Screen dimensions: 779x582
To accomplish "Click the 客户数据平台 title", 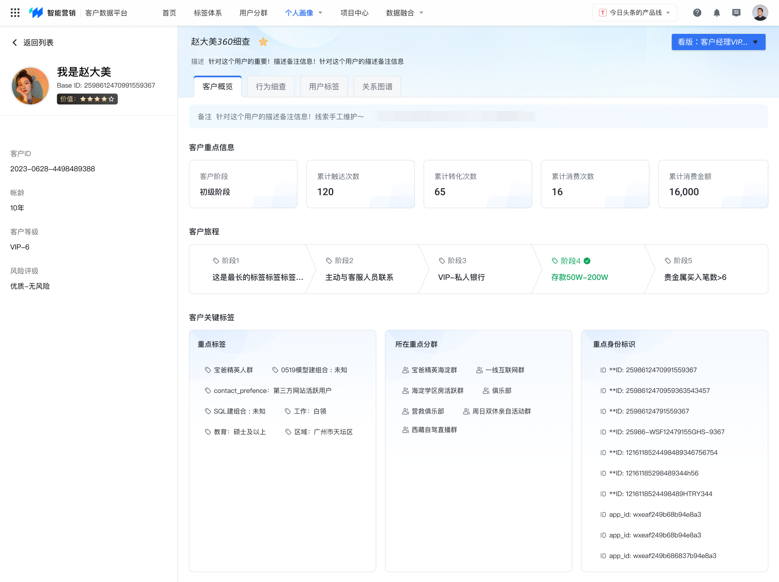I will tap(106, 13).
